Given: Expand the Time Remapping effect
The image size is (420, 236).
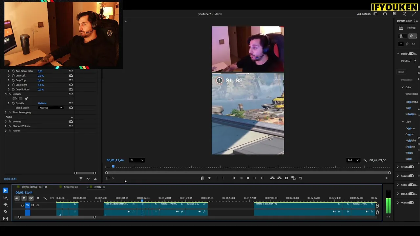Looking at the screenshot, I should pyautogui.click(x=6, y=112).
